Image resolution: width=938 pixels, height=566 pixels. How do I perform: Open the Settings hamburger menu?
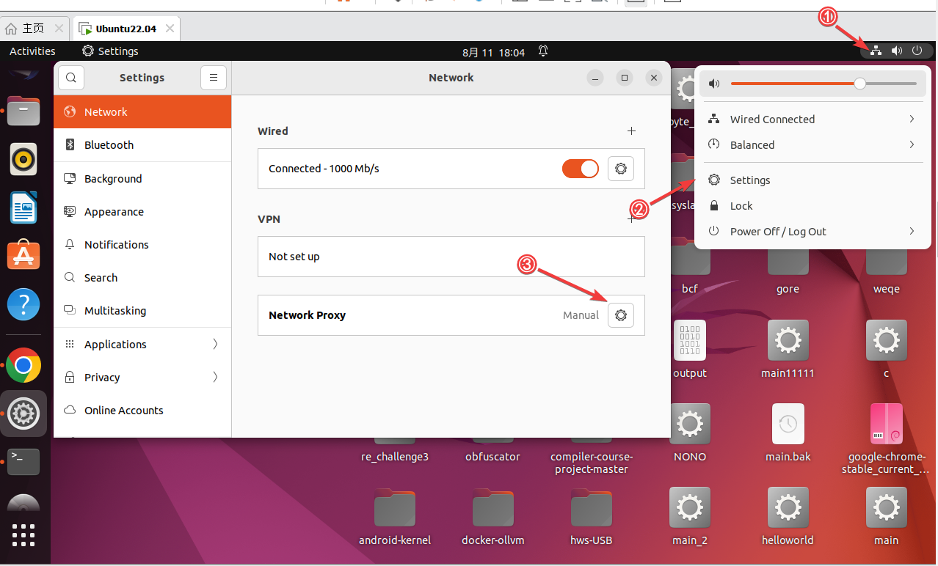pyautogui.click(x=214, y=78)
